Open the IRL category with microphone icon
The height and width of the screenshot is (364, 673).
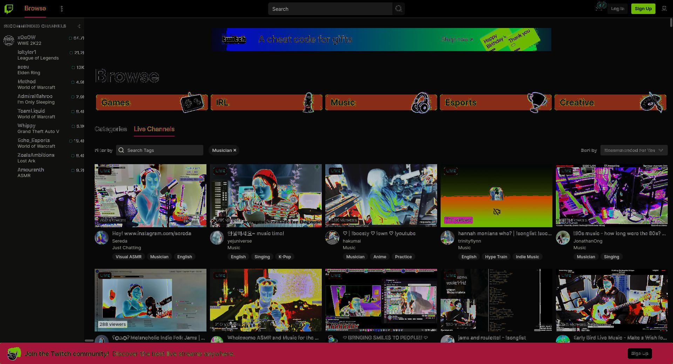pos(266,102)
